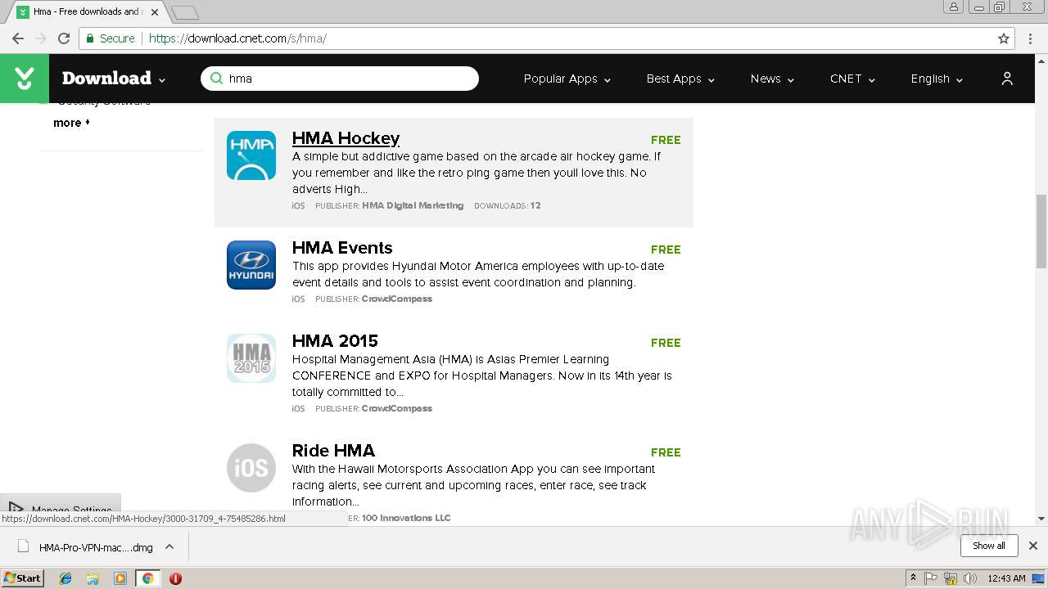Click the 100 Innovations LLC publisher text
This screenshot has height=589, width=1048.
[406, 518]
